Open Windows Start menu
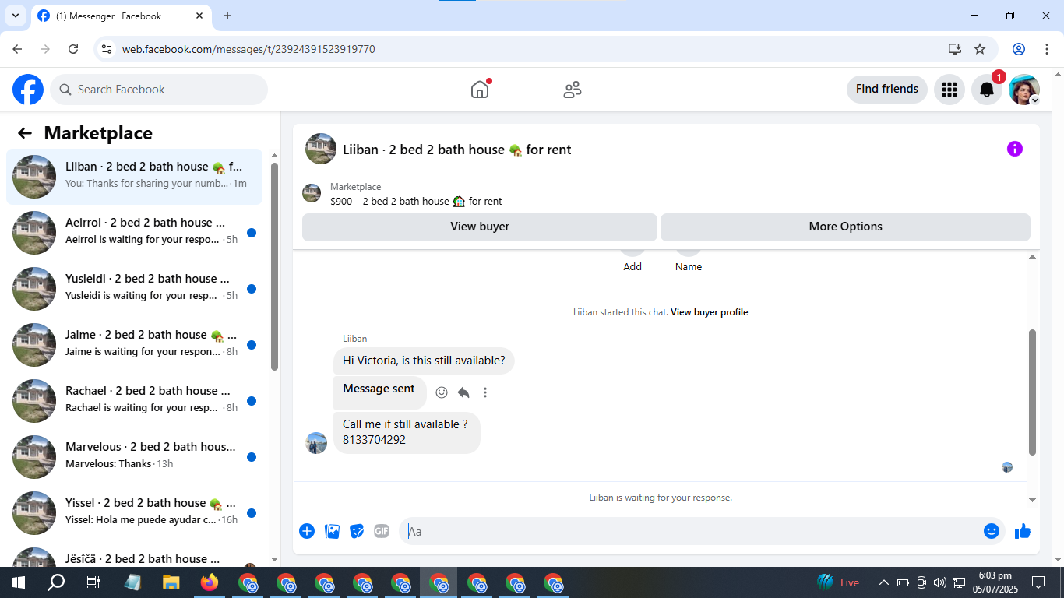Viewport: 1064px width, 598px height. pos(18,582)
